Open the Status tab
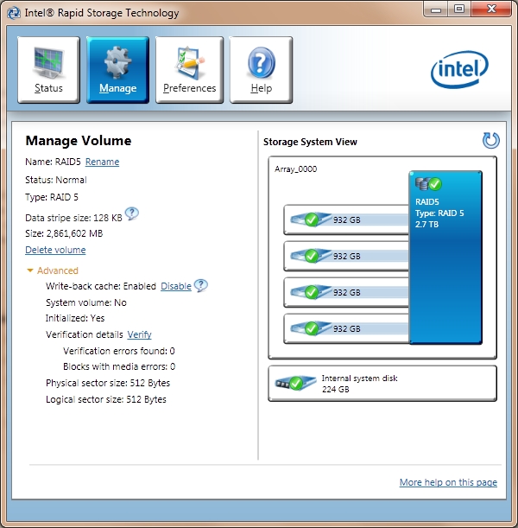The height and width of the screenshot is (528, 518). [x=48, y=70]
